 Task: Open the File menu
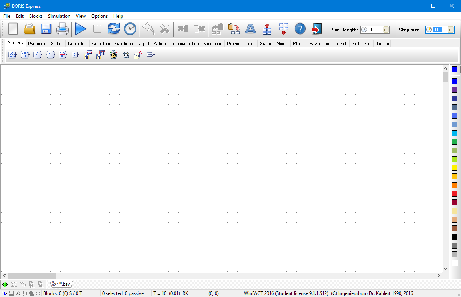click(x=6, y=16)
